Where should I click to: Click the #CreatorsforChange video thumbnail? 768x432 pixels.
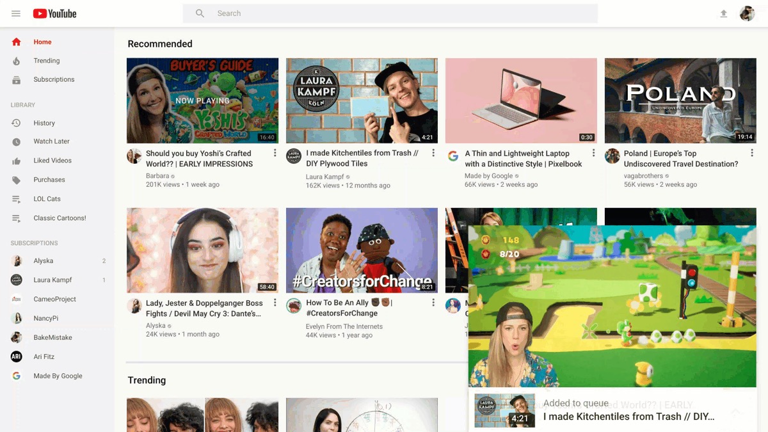click(362, 250)
